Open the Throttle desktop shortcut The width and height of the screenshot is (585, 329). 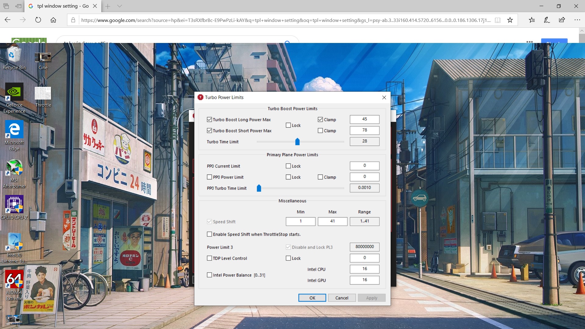click(x=43, y=97)
